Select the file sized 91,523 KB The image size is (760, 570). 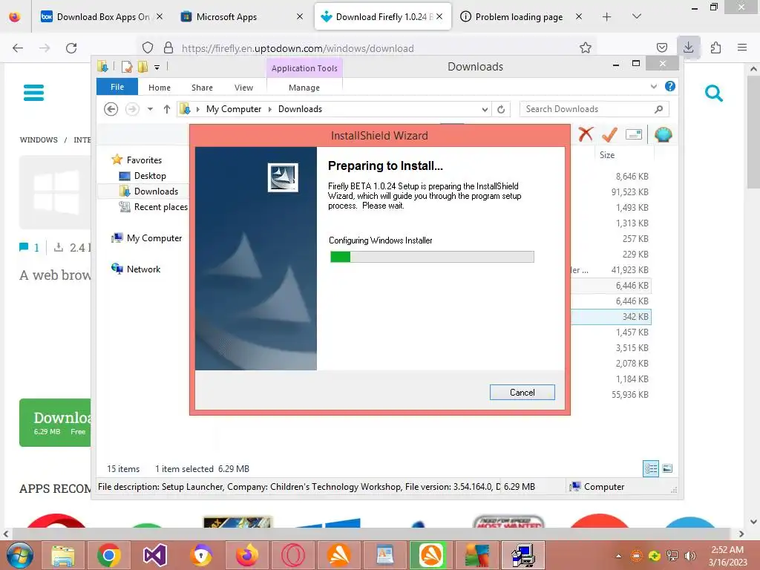point(629,192)
